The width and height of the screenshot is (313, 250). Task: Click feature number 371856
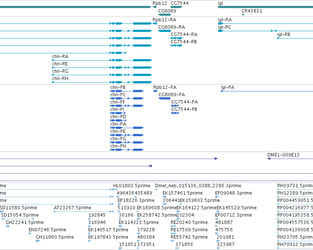click(x=184, y=244)
